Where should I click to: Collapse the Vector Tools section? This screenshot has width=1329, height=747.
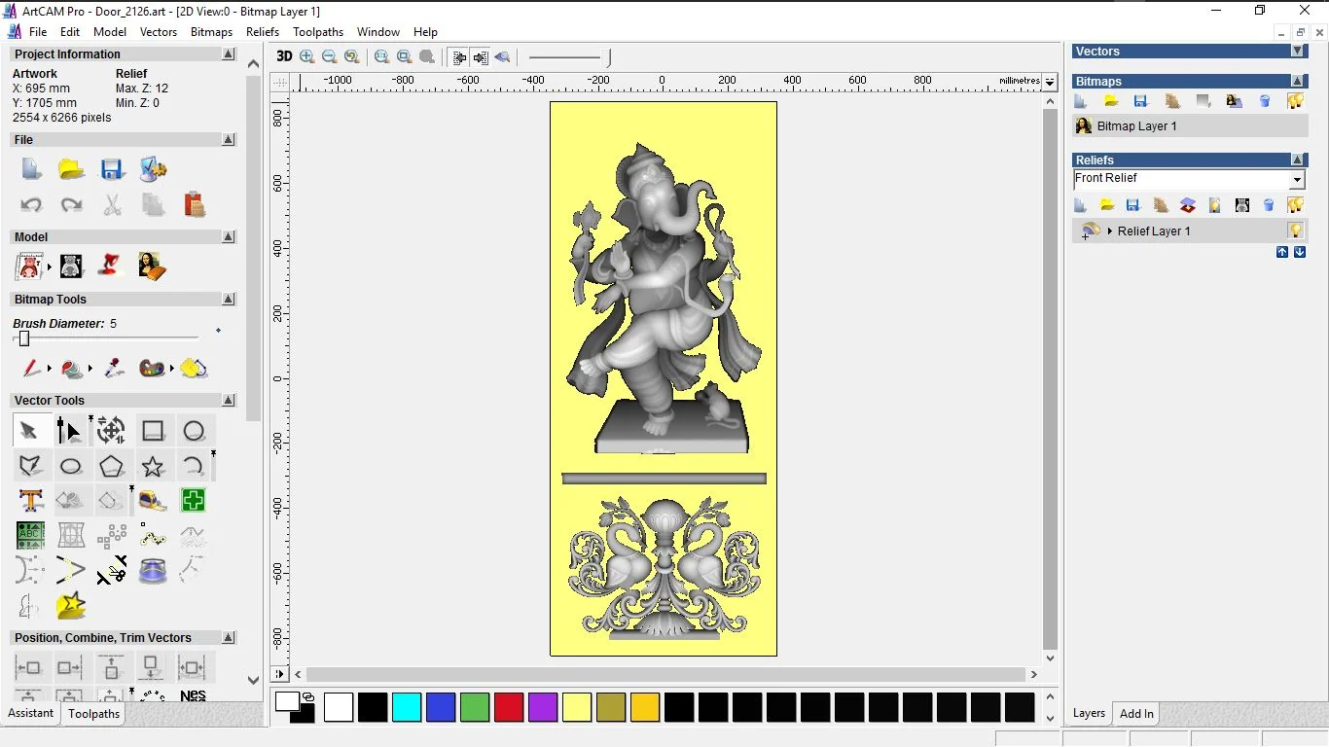(x=229, y=401)
